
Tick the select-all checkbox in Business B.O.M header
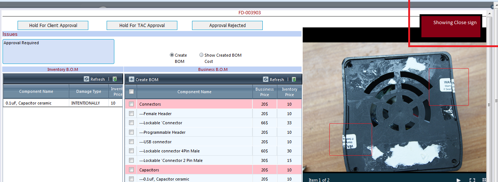(131, 92)
